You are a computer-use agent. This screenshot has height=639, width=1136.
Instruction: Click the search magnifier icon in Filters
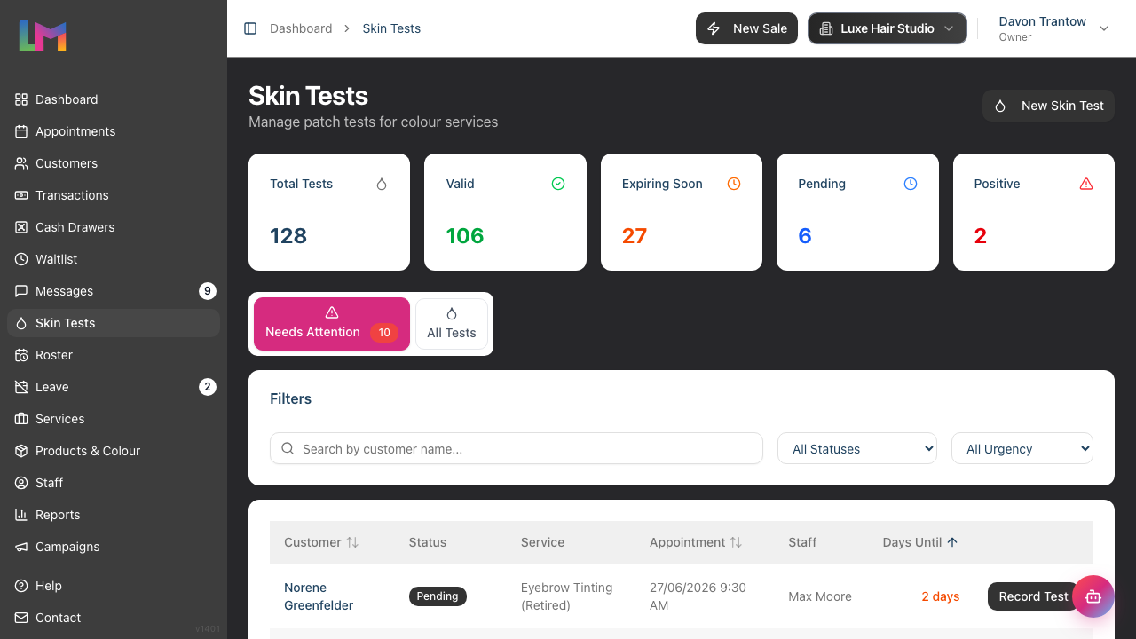[x=288, y=448]
